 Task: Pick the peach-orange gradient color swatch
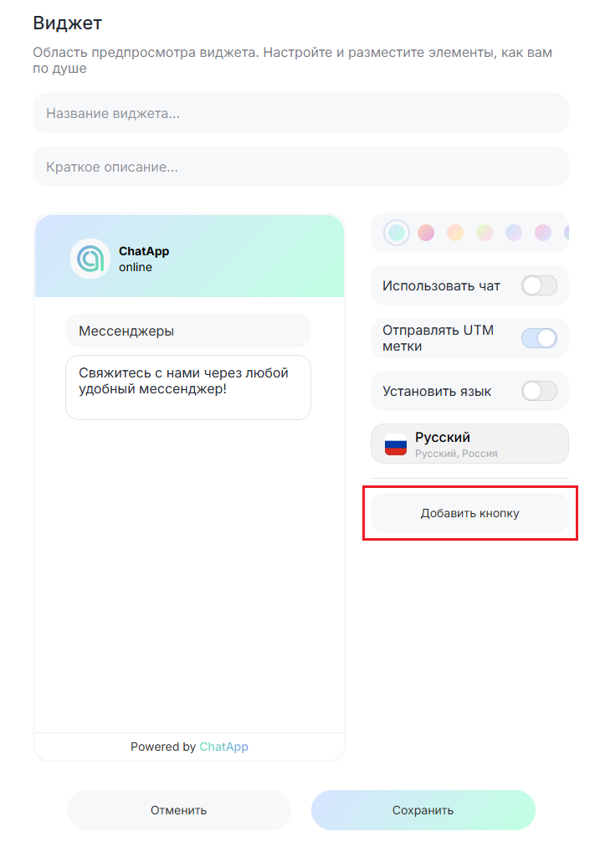coord(455,233)
